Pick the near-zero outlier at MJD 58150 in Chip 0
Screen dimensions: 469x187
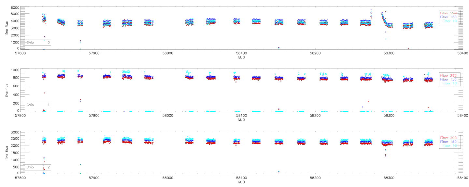pyautogui.click(x=279, y=48)
